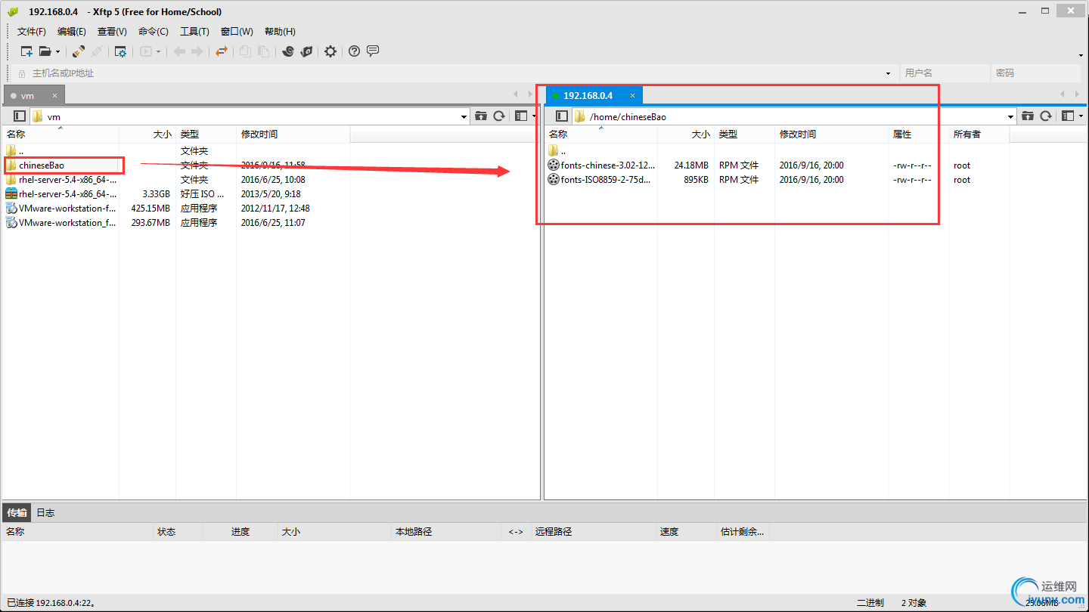Click the 远程路径 transfer column header
Image resolution: width=1089 pixels, height=612 pixels.
click(x=593, y=532)
